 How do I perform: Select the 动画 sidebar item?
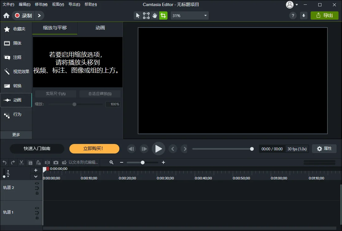click(x=16, y=100)
